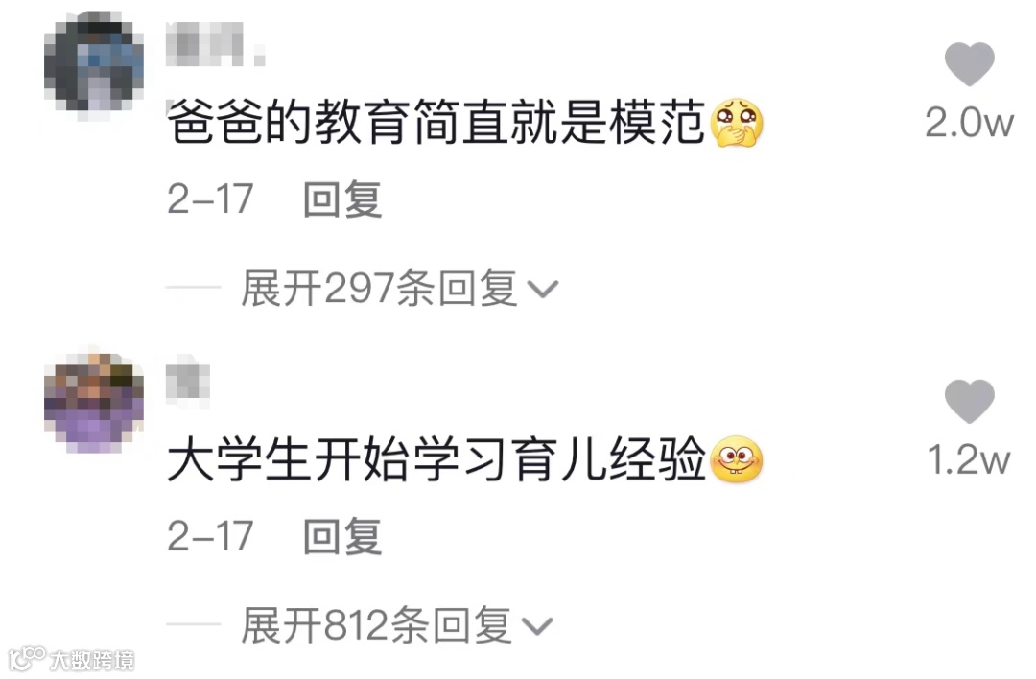
Task: Click chevron next to 展开812条回复
Action: click(x=537, y=626)
